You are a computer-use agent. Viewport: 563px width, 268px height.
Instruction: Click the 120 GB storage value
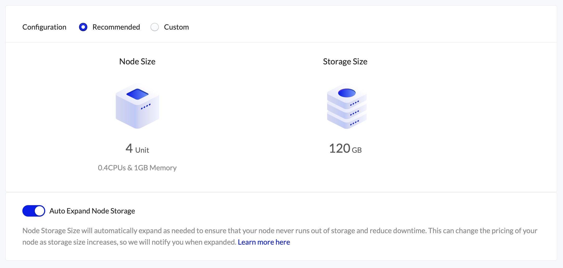(345, 149)
